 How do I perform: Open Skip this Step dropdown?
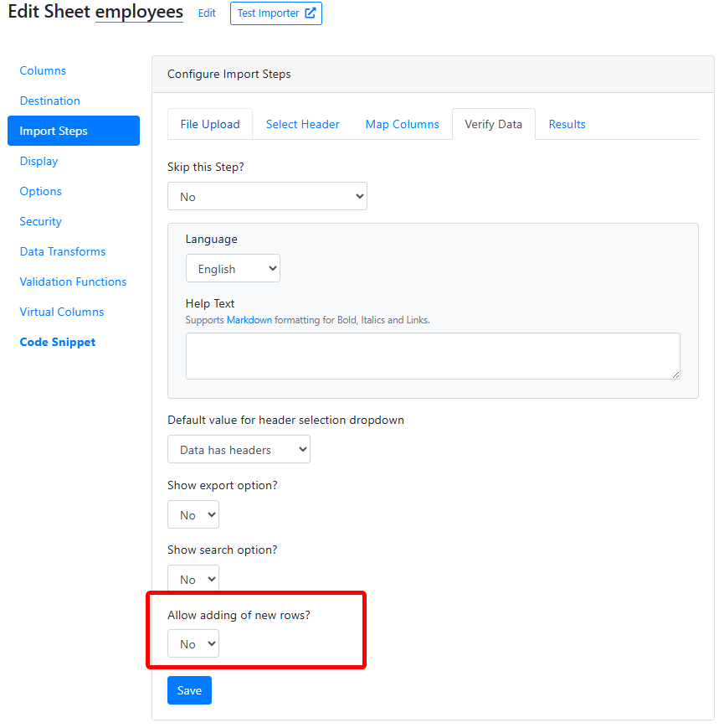[267, 196]
